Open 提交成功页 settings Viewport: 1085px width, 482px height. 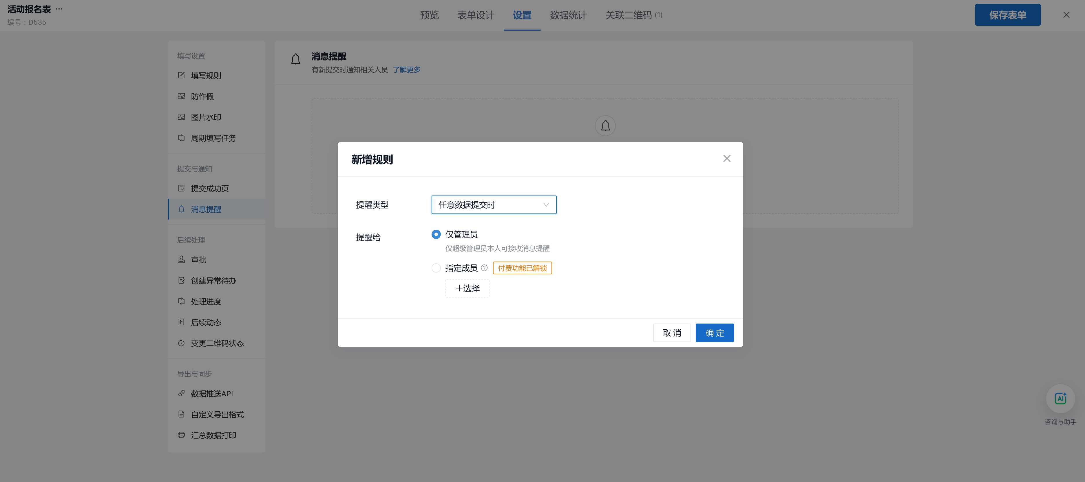216,188
